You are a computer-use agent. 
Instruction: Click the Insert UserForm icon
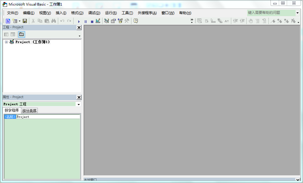point(15,21)
